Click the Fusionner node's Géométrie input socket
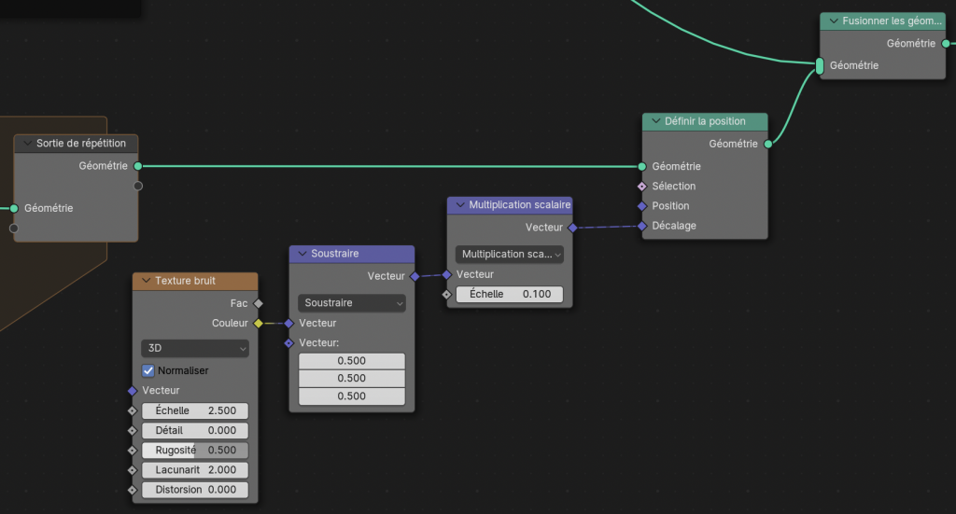This screenshot has width=956, height=514. click(820, 66)
